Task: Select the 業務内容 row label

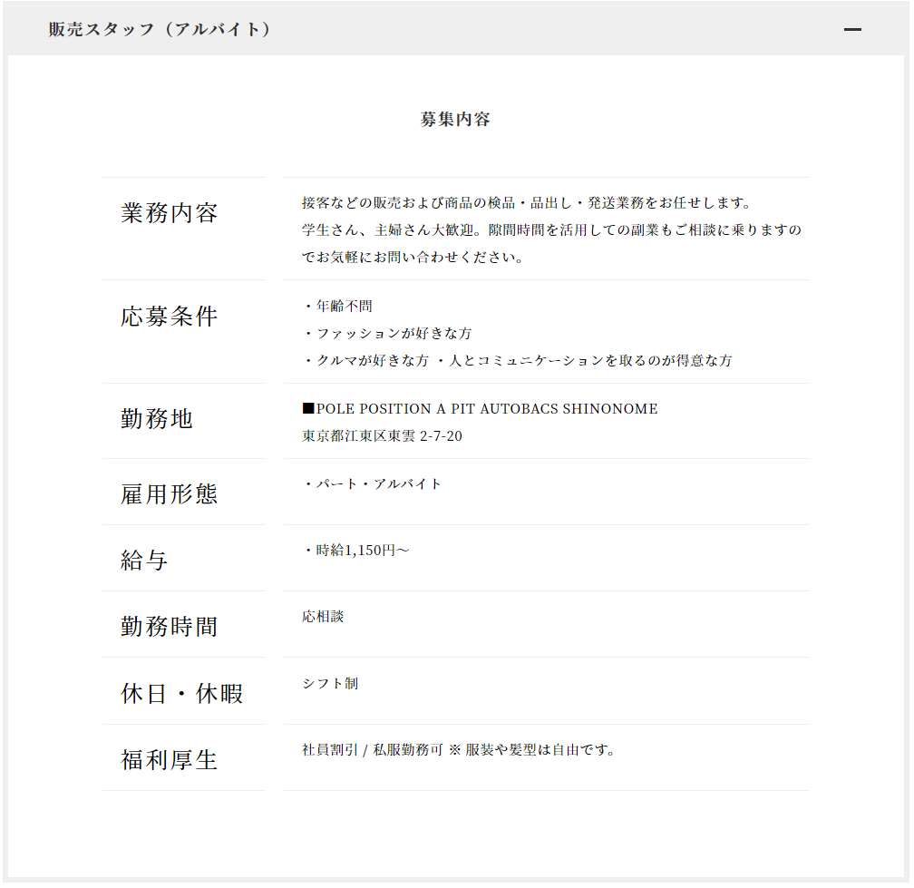Action: point(170,214)
